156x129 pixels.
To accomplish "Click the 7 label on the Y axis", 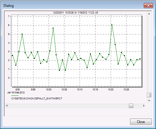I will tap(9, 16).
